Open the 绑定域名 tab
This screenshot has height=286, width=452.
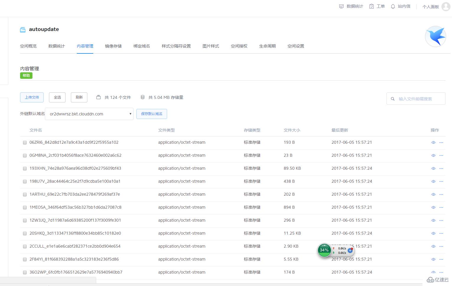coord(142,46)
